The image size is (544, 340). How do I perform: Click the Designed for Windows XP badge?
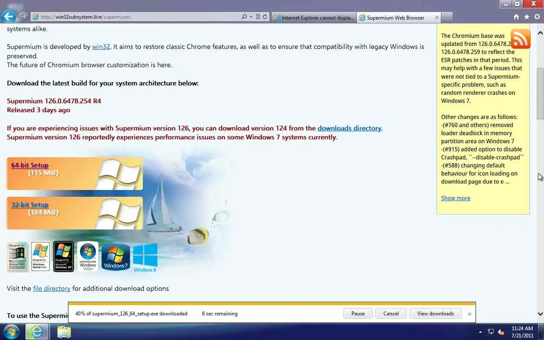(x=63, y=257)
